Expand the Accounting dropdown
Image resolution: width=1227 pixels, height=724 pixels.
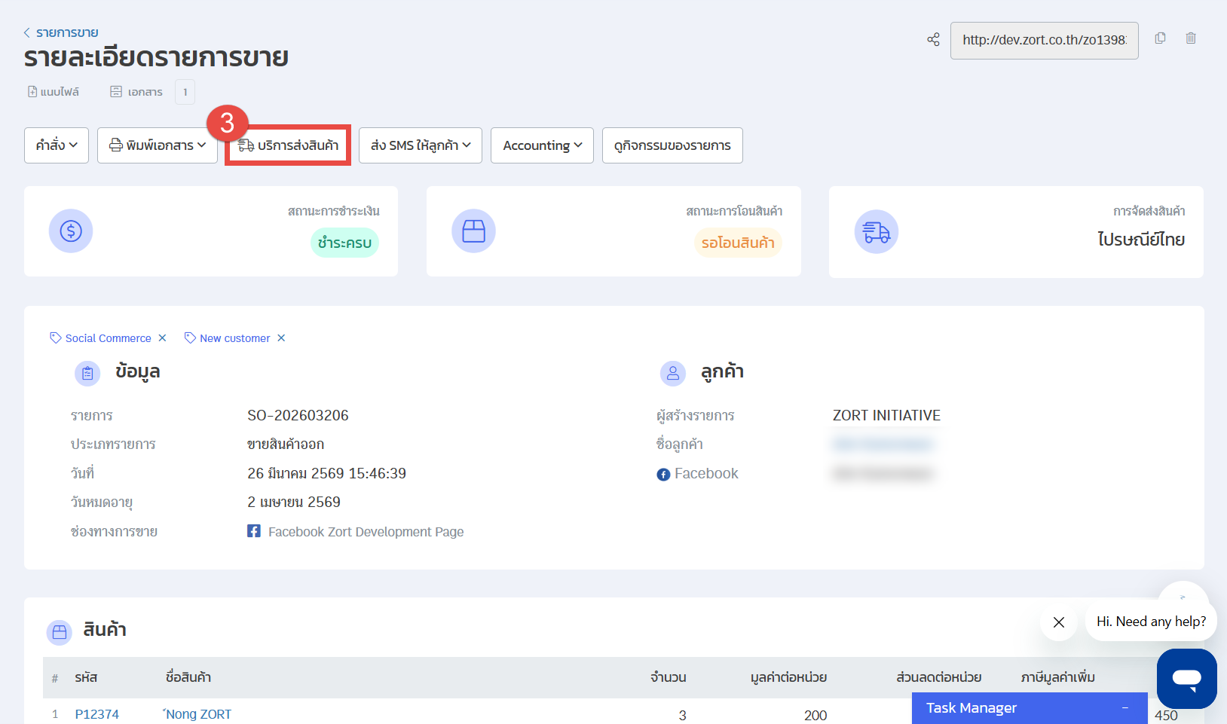click(x=542, y=145)
